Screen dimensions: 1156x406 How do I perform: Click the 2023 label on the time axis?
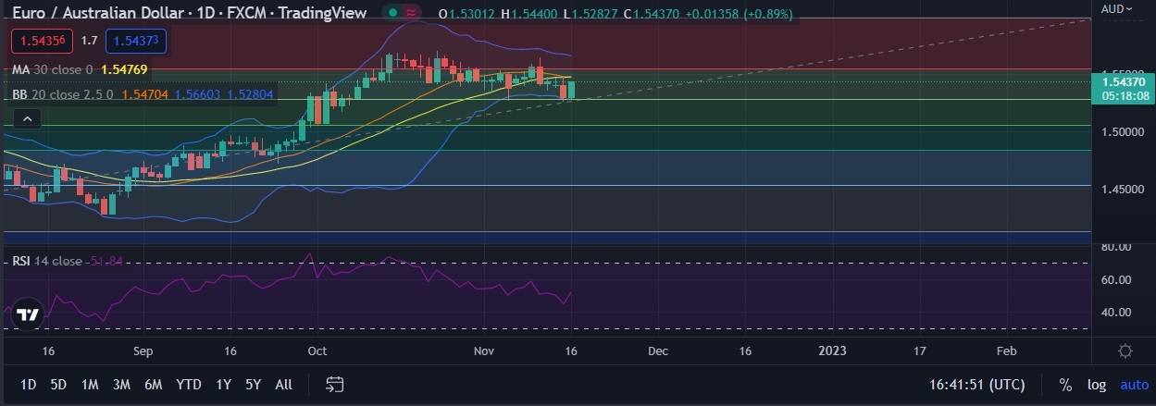(x=832, y=351)
